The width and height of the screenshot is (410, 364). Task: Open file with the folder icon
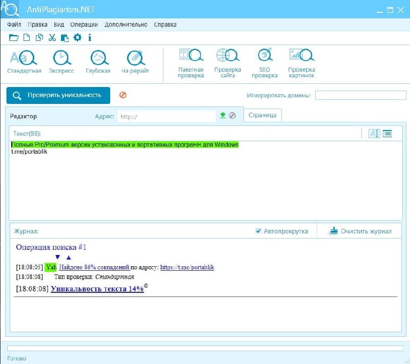(14, 37)
